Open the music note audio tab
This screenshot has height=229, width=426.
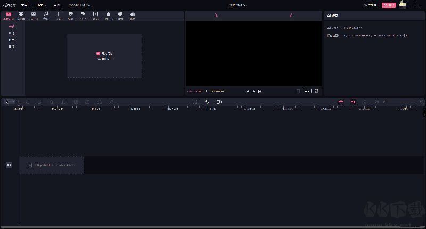click(46, 15)
